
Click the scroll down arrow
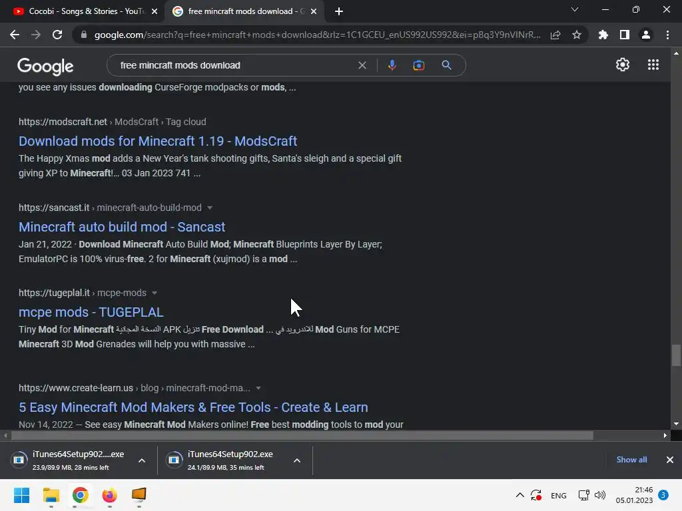coord(676,424)
